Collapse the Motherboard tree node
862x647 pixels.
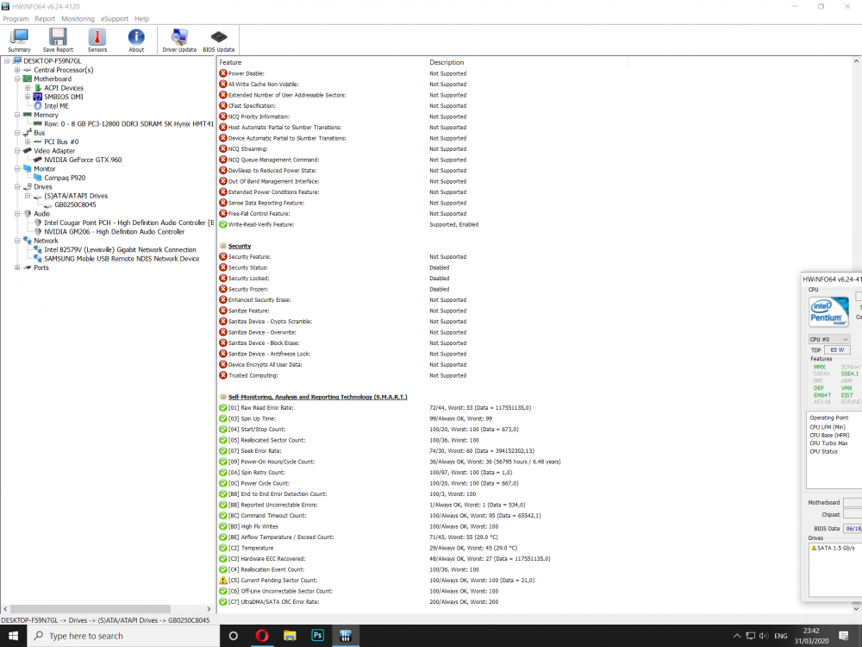17,79
